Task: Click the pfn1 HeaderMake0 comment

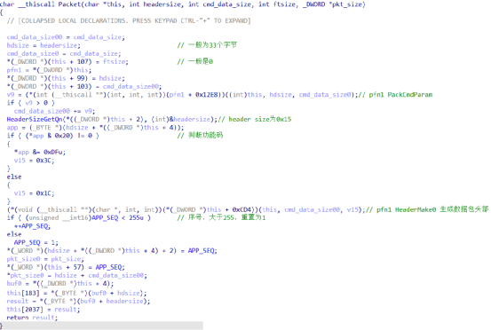Action: (427, 209)
